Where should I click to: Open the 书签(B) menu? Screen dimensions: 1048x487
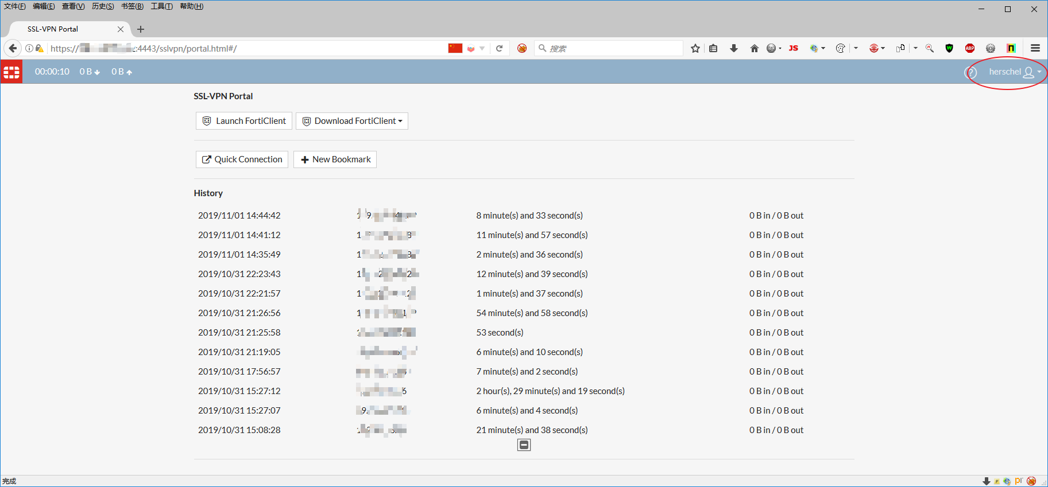(x=132, y=6)
